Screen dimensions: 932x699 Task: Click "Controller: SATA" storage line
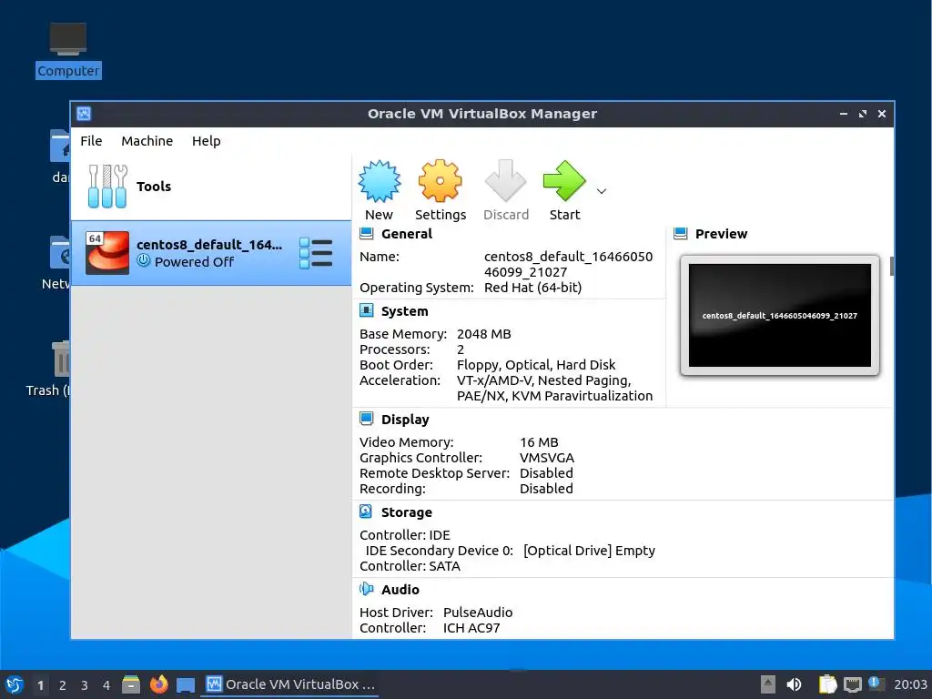(x=410, y=566)
